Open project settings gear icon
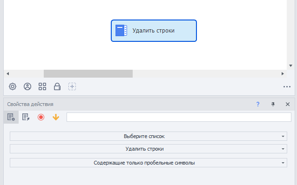 13,86
